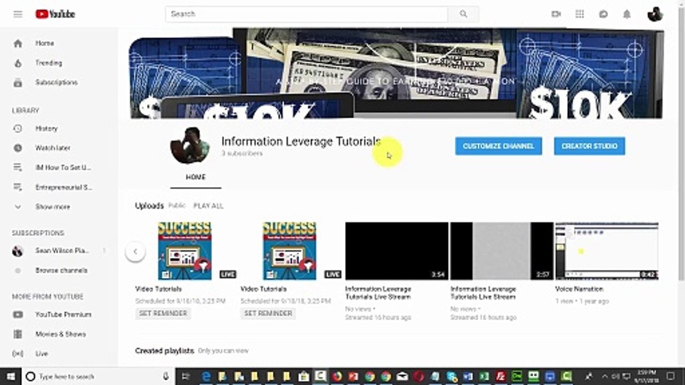Click the channel profile picture

point(190,145)
